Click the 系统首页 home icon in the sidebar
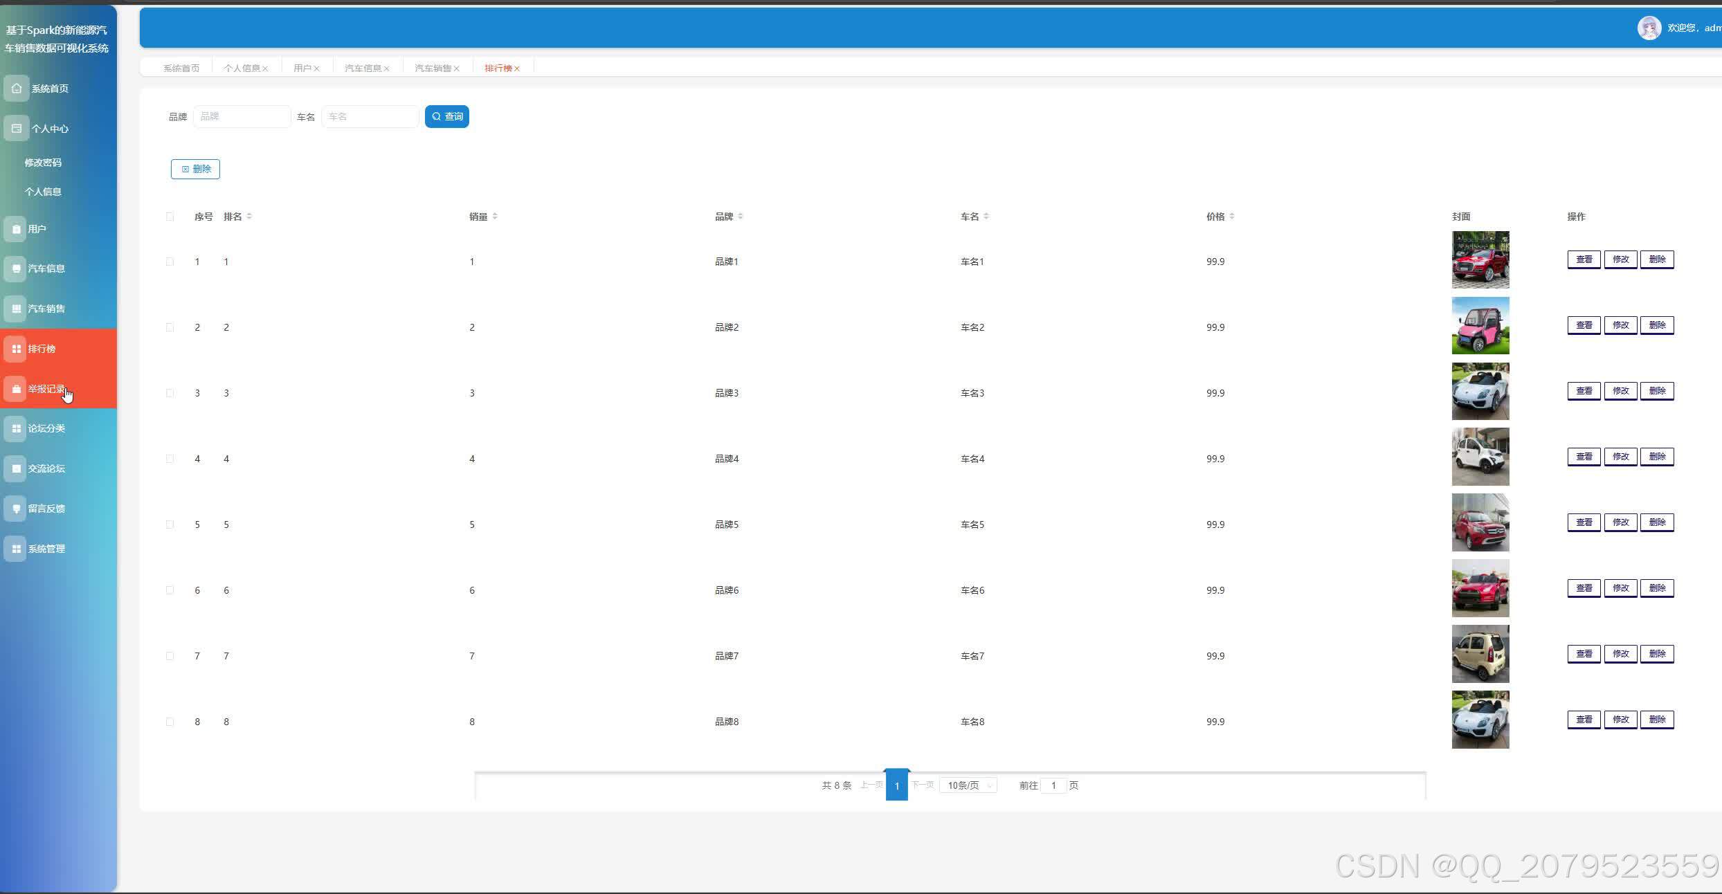The width and height of the screenshot is (1722, 894). pos(17,88)
